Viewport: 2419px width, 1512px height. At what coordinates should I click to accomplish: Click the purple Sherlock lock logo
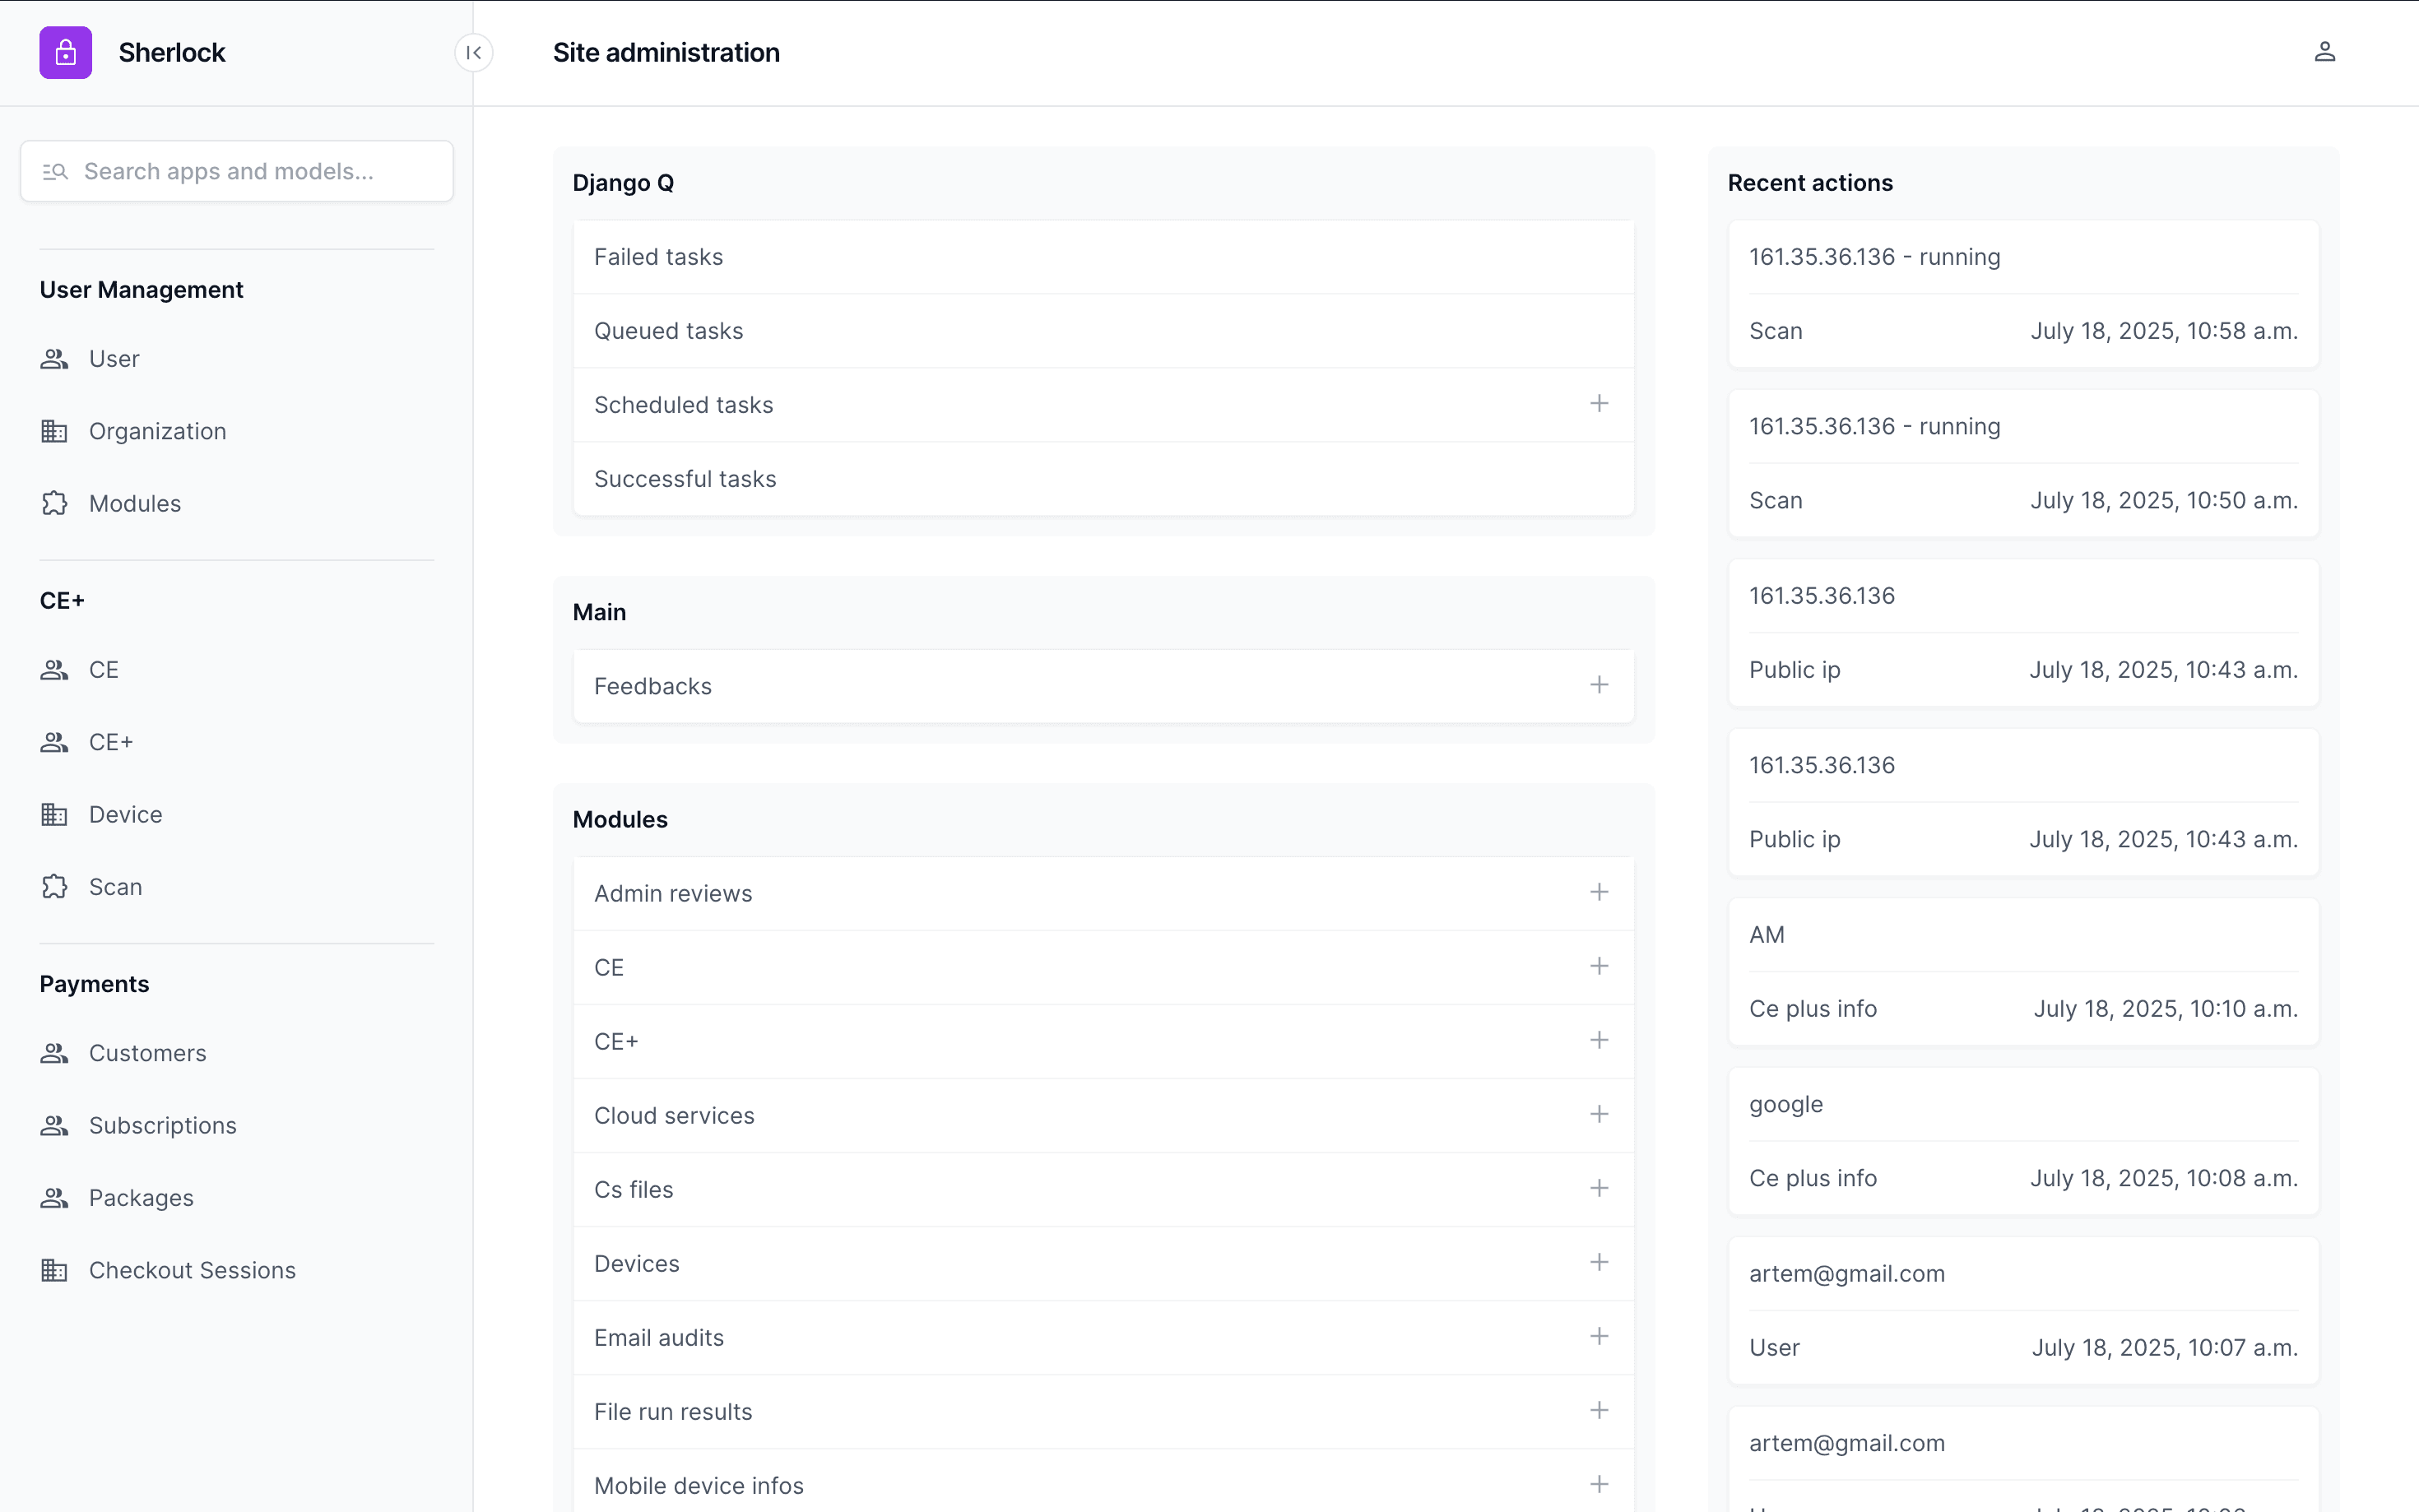65,52
